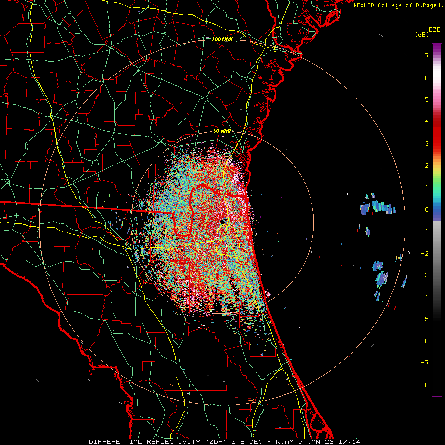Click the Differential Reflectivity KJAX product caption
This screenshot has width=445, height=445.
click(x=225, y=442)
